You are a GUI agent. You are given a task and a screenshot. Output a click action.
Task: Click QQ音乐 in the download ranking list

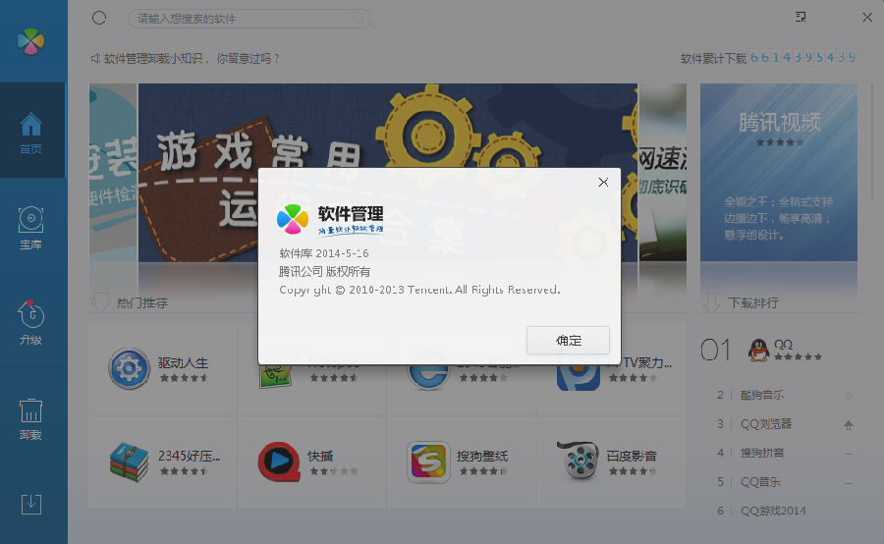coord(759,481)
